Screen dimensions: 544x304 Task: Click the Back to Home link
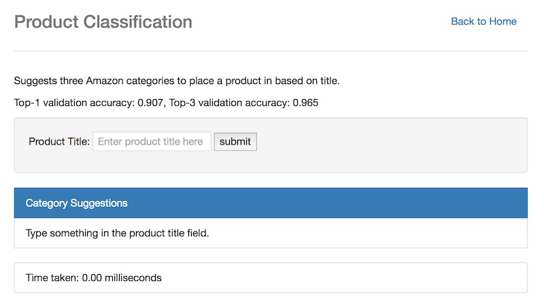coord(483,21)
